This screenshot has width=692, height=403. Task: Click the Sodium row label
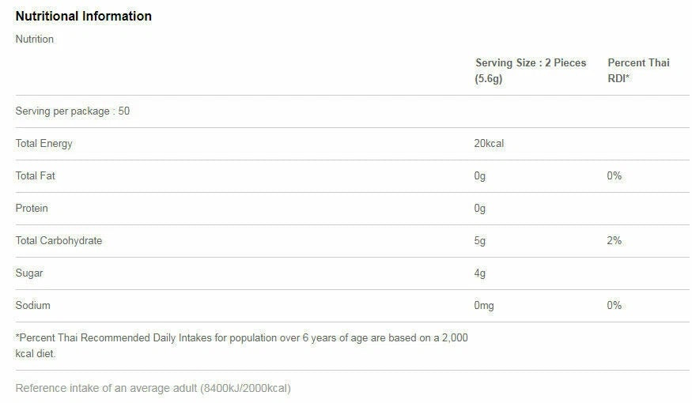point(33,306)
